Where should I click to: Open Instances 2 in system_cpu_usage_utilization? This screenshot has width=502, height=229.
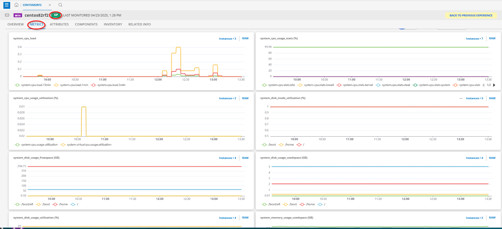[228, 98]
